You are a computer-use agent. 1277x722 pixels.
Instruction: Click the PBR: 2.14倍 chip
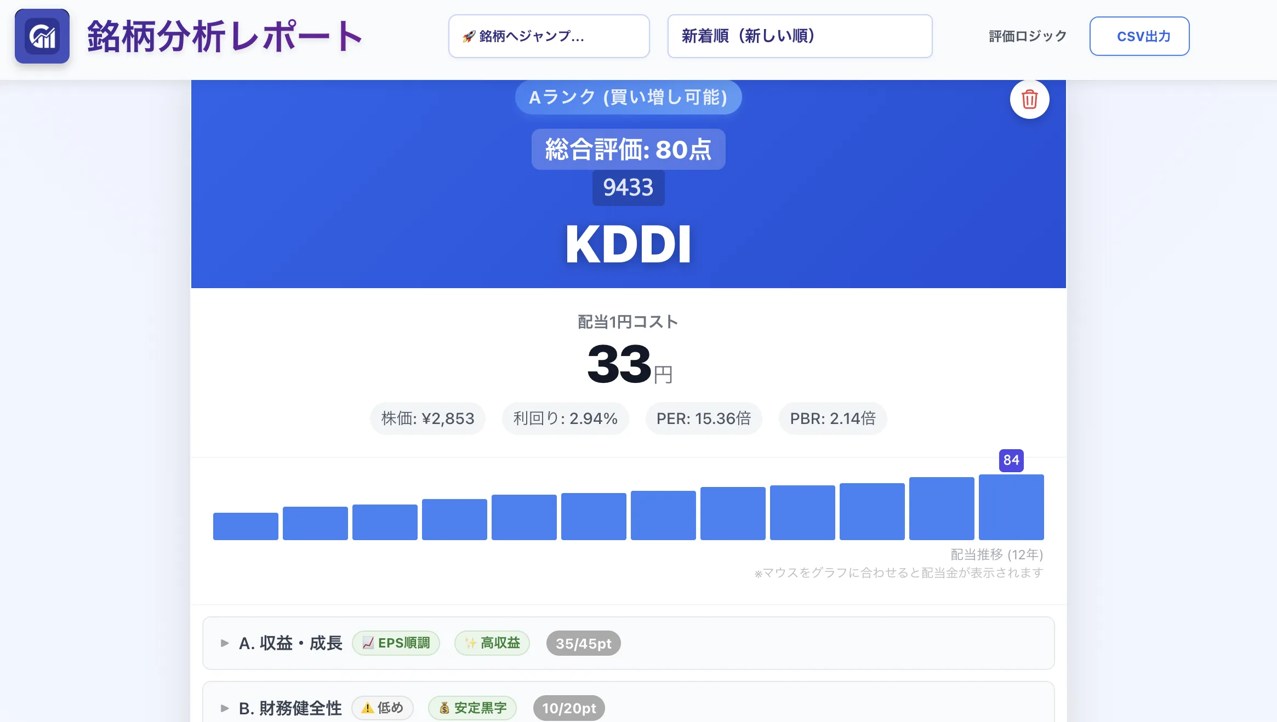tap(833, 419)
